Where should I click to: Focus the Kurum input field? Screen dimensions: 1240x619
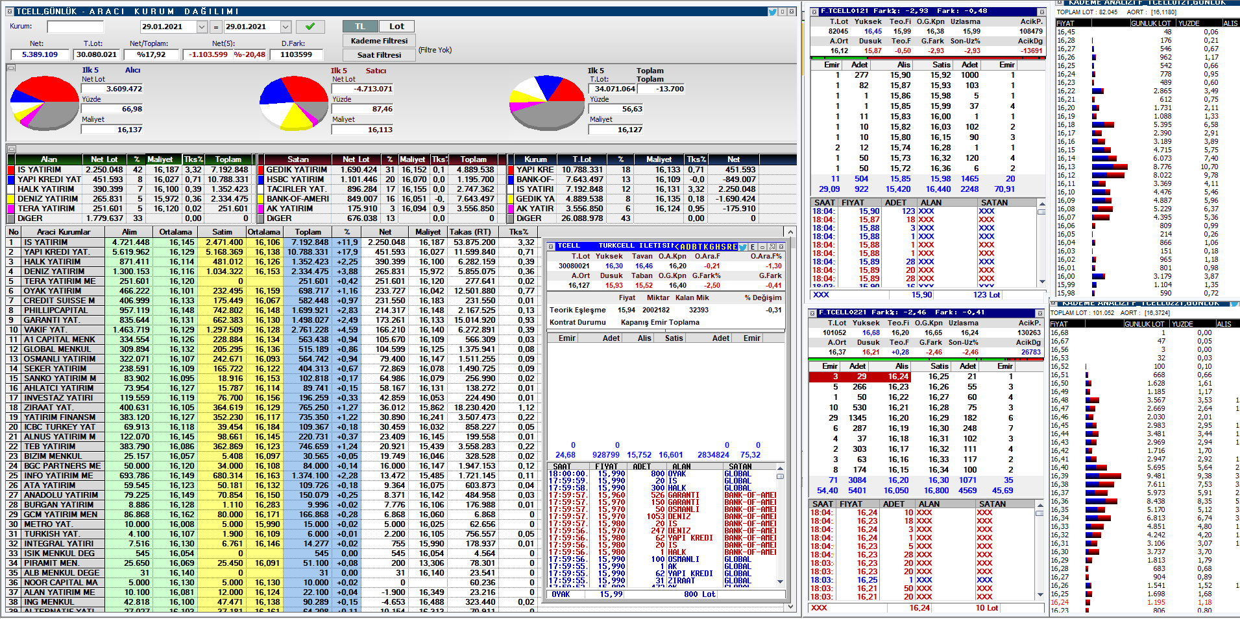coord(75,27)
